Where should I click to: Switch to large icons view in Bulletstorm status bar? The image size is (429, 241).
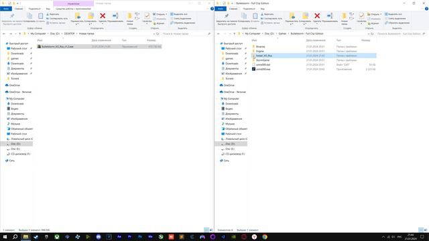tap(426, 230)
